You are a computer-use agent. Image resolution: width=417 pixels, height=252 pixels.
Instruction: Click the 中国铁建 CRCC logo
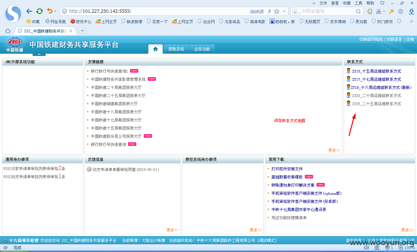(15, 45)
